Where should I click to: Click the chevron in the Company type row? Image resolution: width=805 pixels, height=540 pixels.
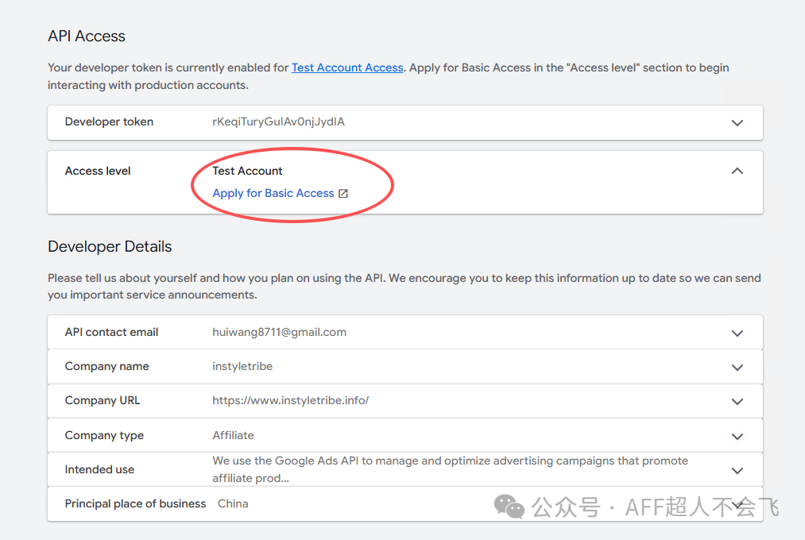[737, 436]
